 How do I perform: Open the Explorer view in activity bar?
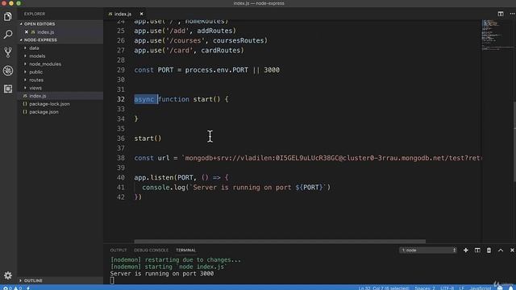pyautogui.click(x=8, y=16)
